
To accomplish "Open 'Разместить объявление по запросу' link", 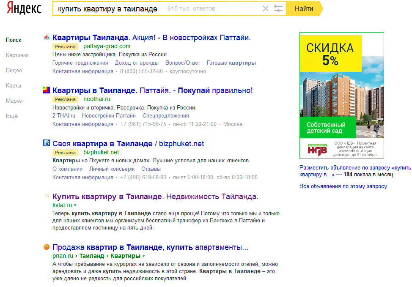I will click(x=355, y=171).
